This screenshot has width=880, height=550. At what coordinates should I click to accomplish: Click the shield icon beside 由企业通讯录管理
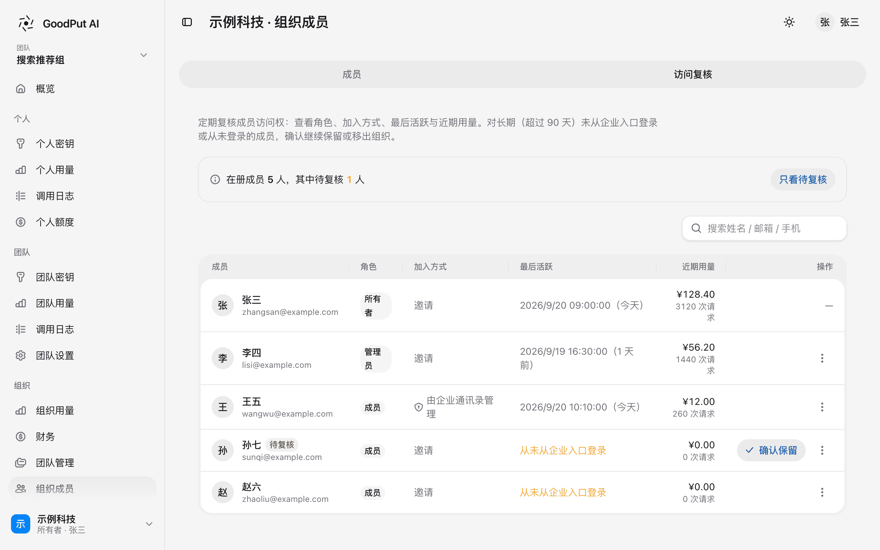pos(419,407)
